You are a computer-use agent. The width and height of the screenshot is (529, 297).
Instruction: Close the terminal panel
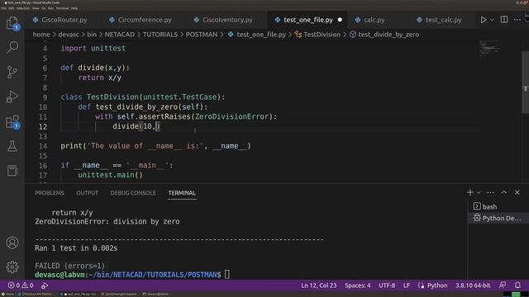(517, 192)
